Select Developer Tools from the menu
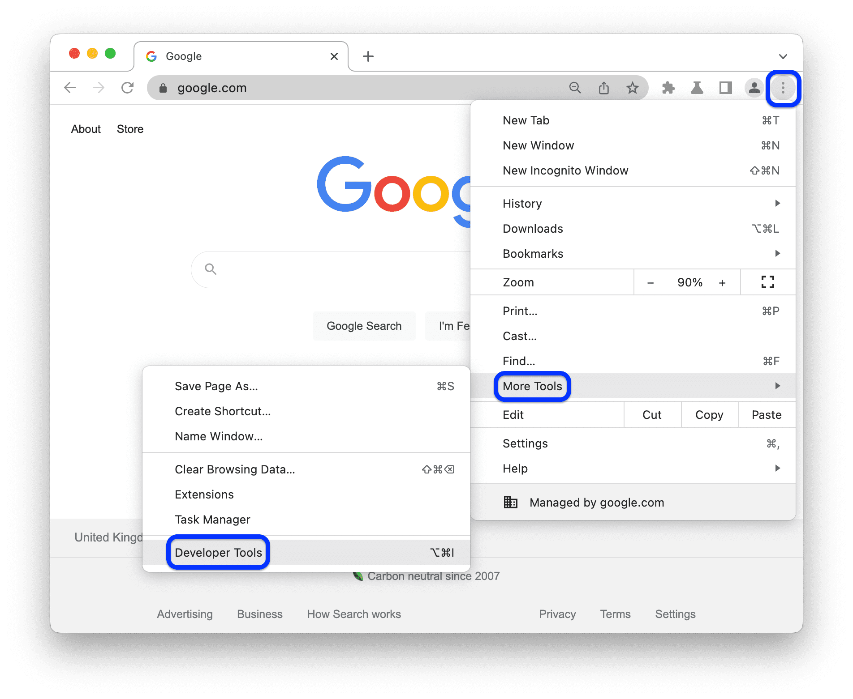The height and width of the screenshot is (699, 853). pyautogui.click(x=218, y=552)
